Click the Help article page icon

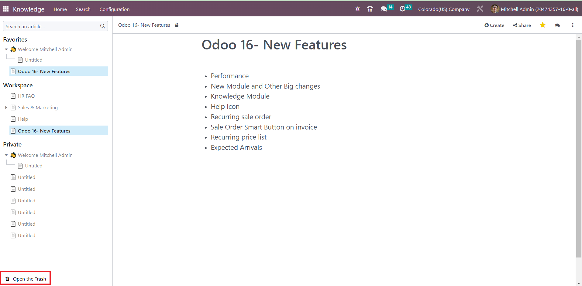click(13, 119)
